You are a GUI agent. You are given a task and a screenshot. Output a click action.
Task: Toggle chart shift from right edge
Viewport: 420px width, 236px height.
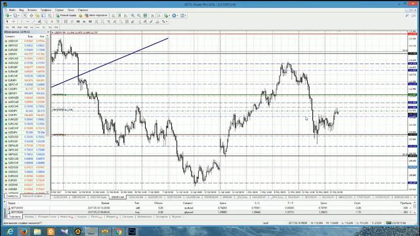coord(159,16)
